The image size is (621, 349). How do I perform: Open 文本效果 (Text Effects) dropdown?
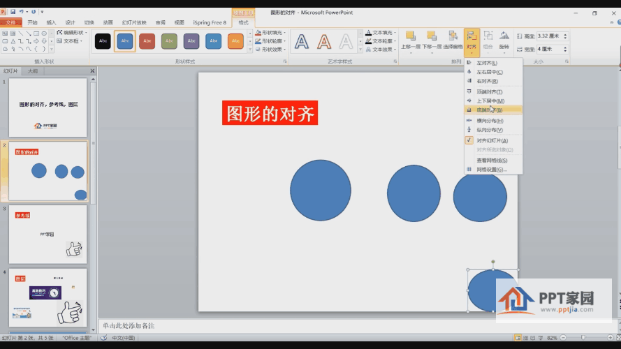[381, 49]
